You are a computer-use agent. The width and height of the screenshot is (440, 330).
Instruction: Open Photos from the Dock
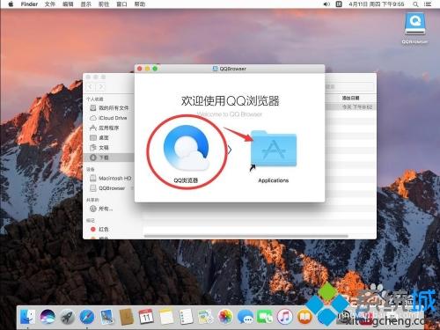(225, 317)
